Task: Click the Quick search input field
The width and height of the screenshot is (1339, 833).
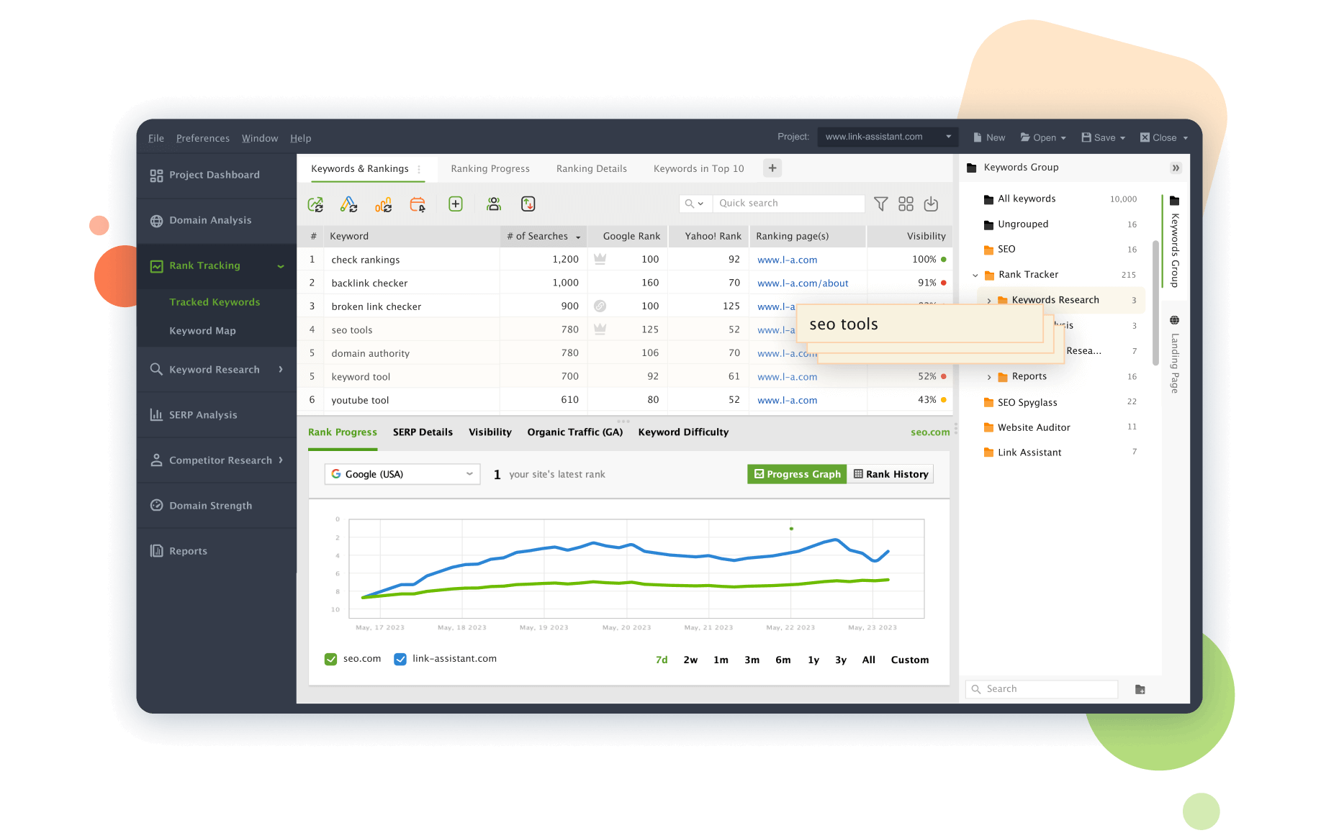Action: (789, 204)
